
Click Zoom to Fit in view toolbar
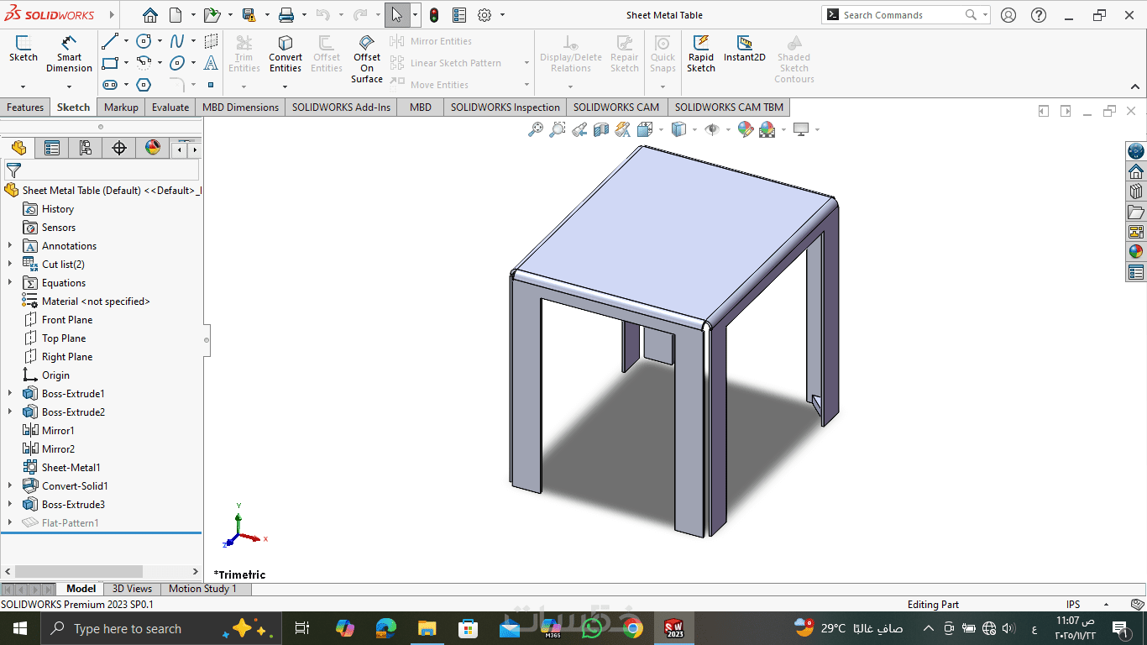tap(535, 129)
